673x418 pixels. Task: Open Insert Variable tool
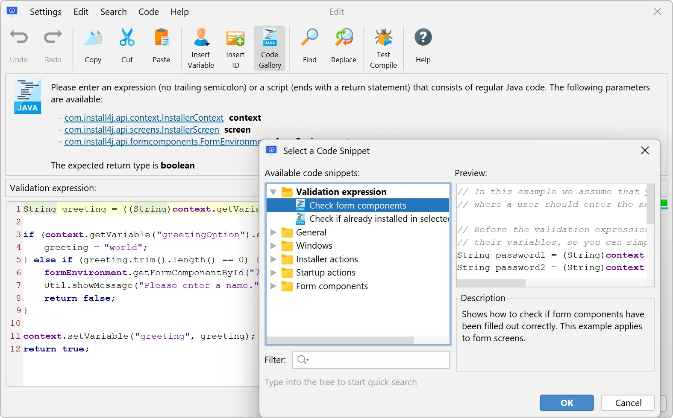point(201,48)
